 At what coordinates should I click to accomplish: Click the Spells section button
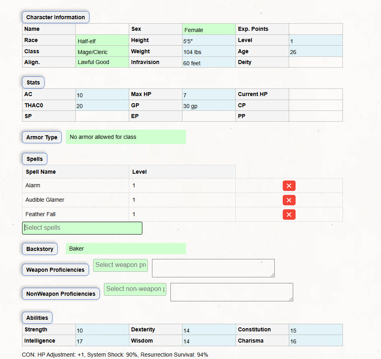click(35, 159)
